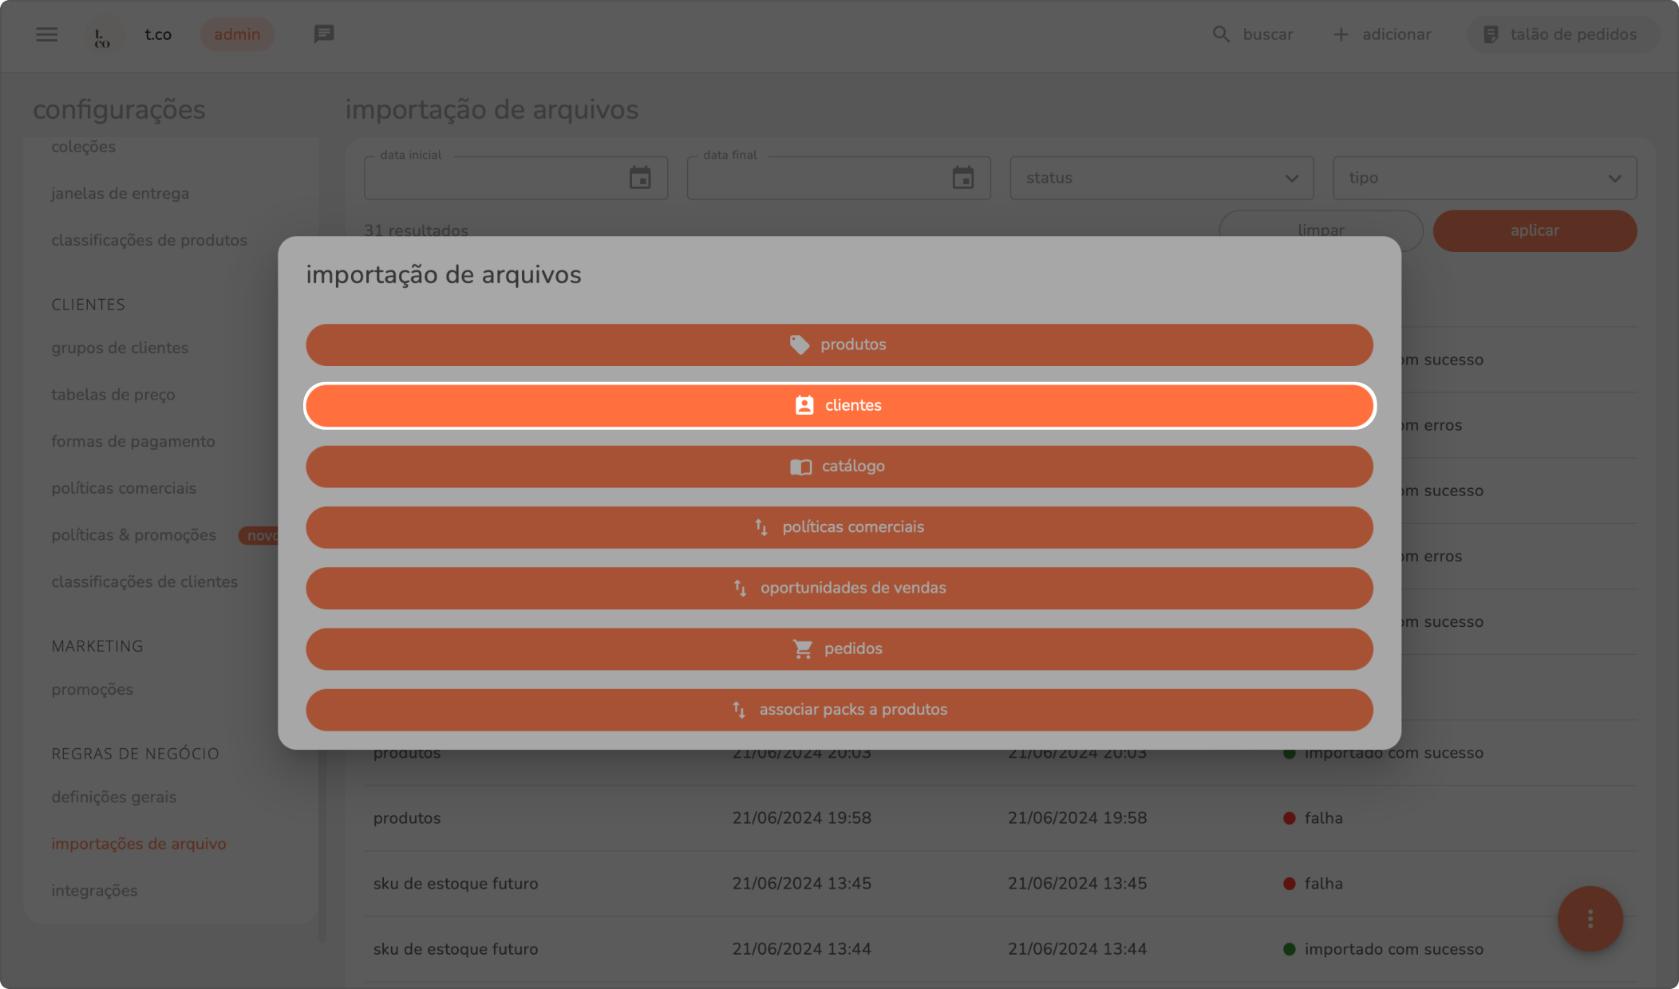Expand the tipo dropdown
1679x989 pixels.
coord(1484,178)
